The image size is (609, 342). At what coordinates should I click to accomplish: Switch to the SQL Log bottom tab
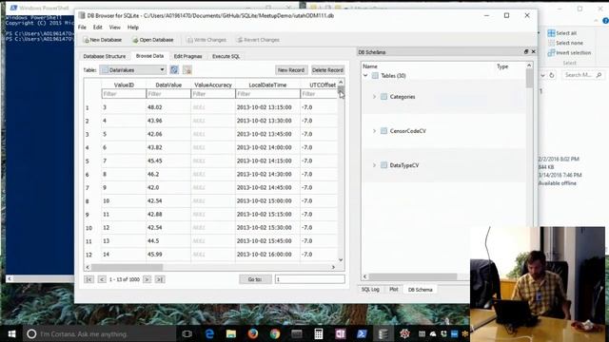click(370, 289)
